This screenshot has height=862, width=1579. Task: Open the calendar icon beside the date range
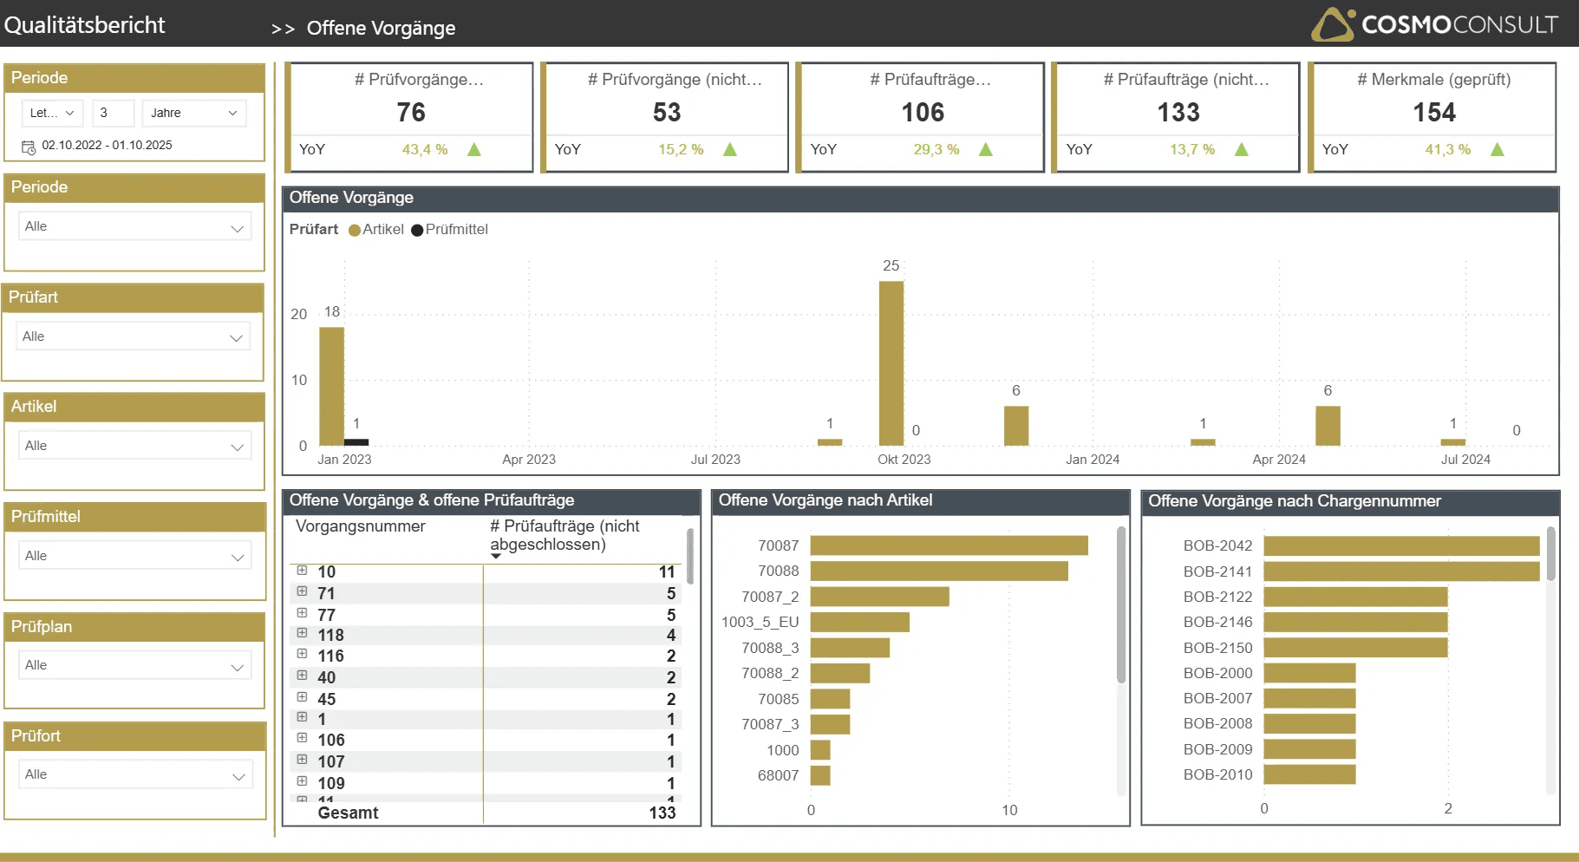(28, 147)
